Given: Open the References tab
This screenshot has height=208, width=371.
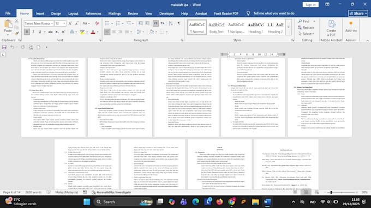Looking at the screenshot, I should click(x=93, y=14).
